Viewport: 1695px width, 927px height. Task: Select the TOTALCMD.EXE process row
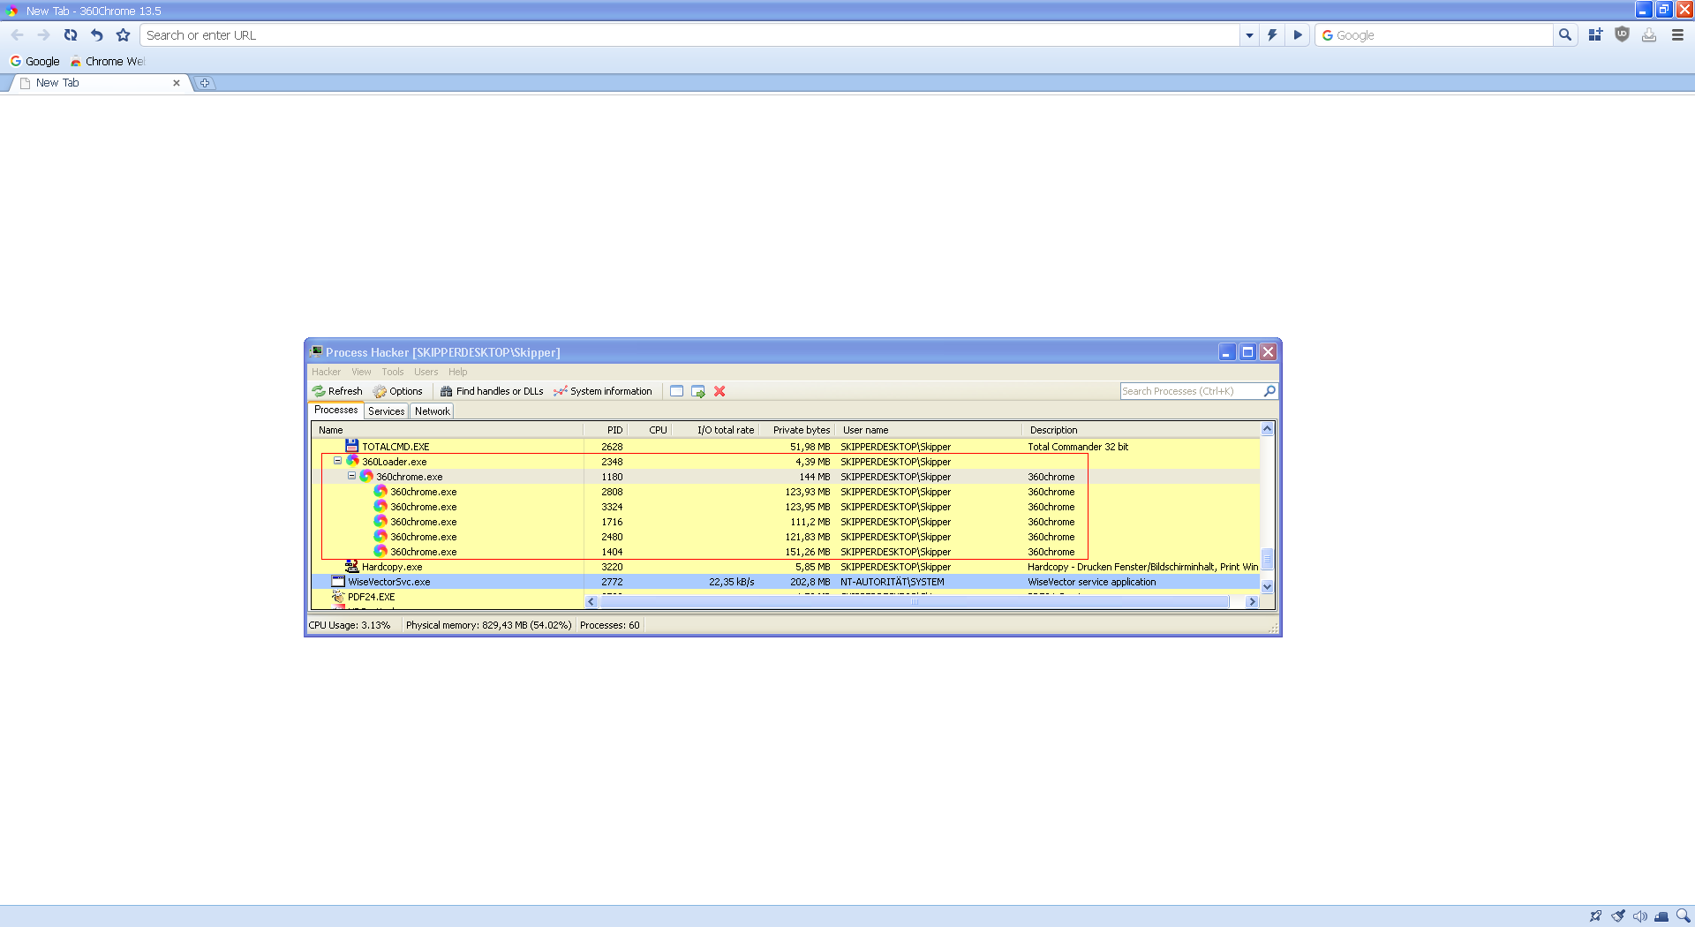coord(786,447)
